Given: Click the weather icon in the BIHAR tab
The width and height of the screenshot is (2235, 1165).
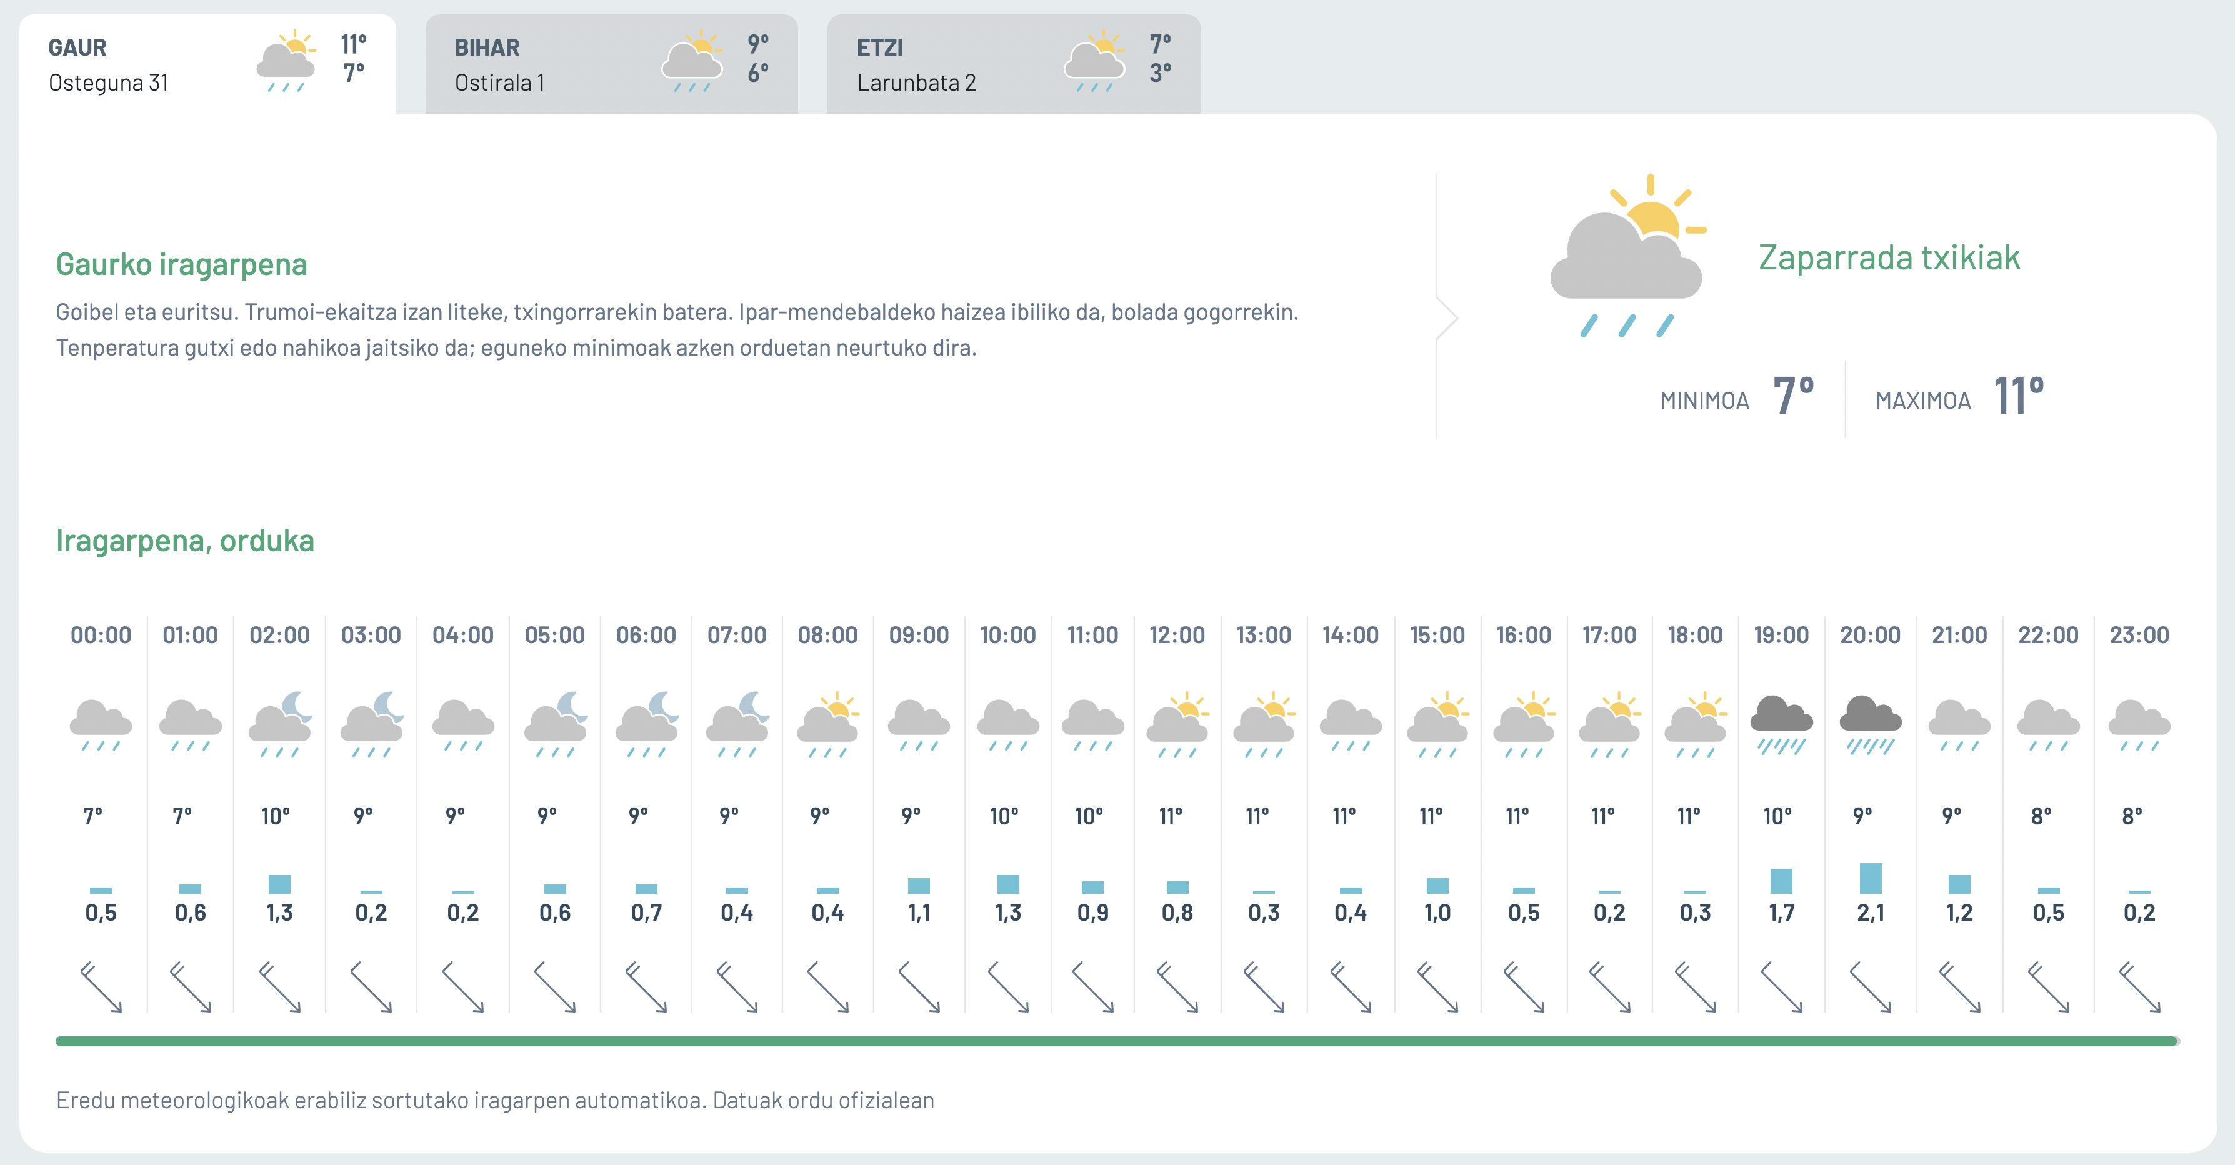Looking at the screenshot, I should (x=691, y=62).
